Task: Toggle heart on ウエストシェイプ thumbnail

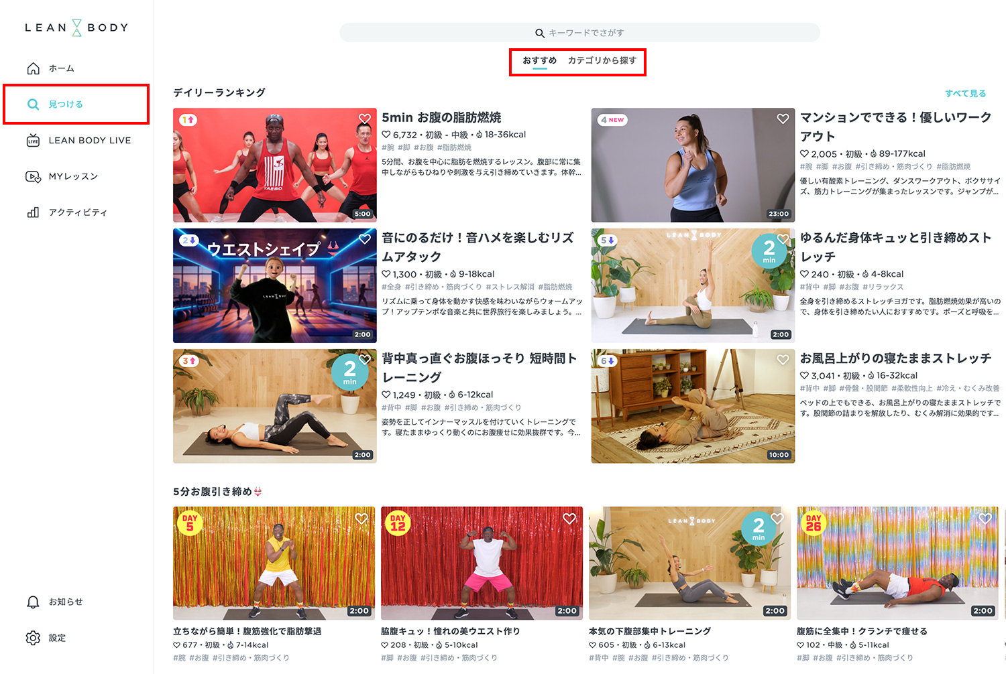Action: (365, 239)
